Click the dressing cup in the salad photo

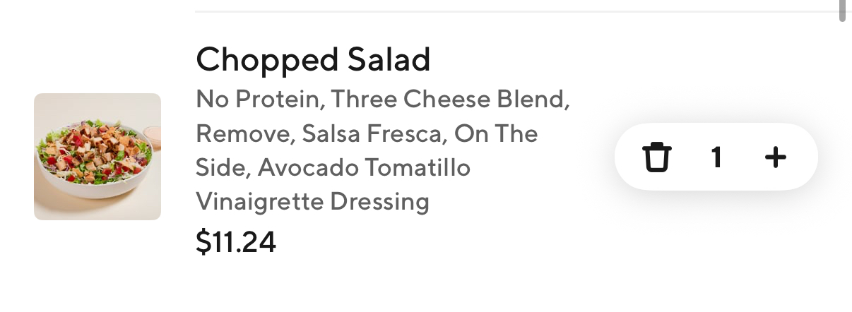(151, 135)
